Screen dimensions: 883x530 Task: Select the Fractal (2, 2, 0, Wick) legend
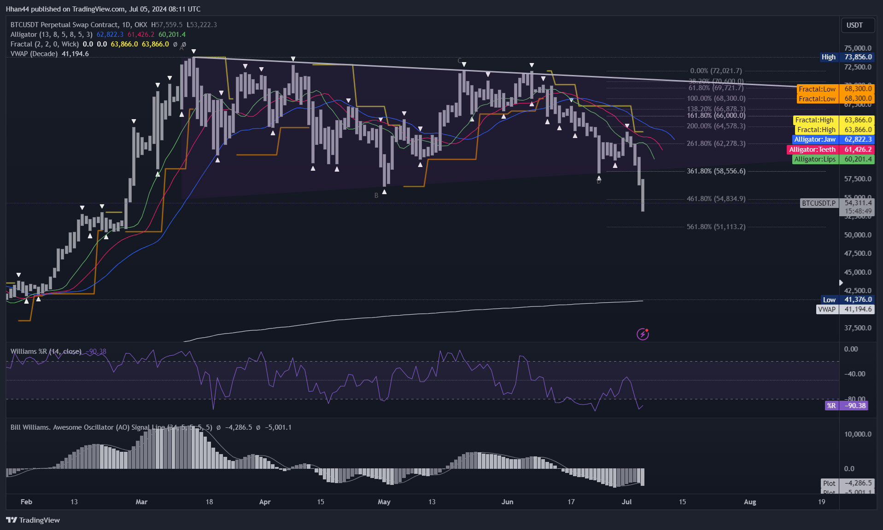point(45,44)
